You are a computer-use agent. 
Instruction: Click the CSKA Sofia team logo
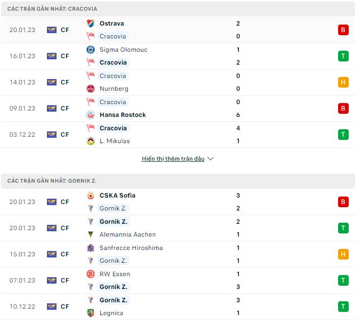tap(91, 195)
